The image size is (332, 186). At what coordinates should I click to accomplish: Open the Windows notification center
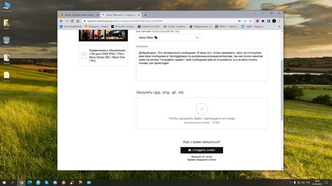pos(326,182)
